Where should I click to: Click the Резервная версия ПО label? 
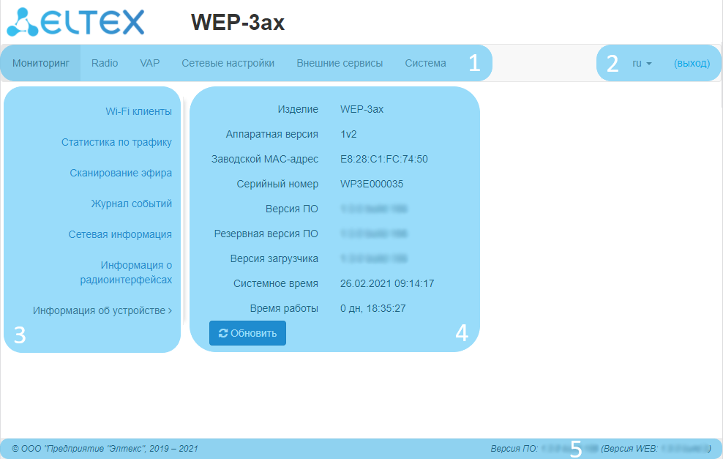(266, 234)
